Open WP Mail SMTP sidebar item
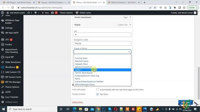 (x=12, y=33)
